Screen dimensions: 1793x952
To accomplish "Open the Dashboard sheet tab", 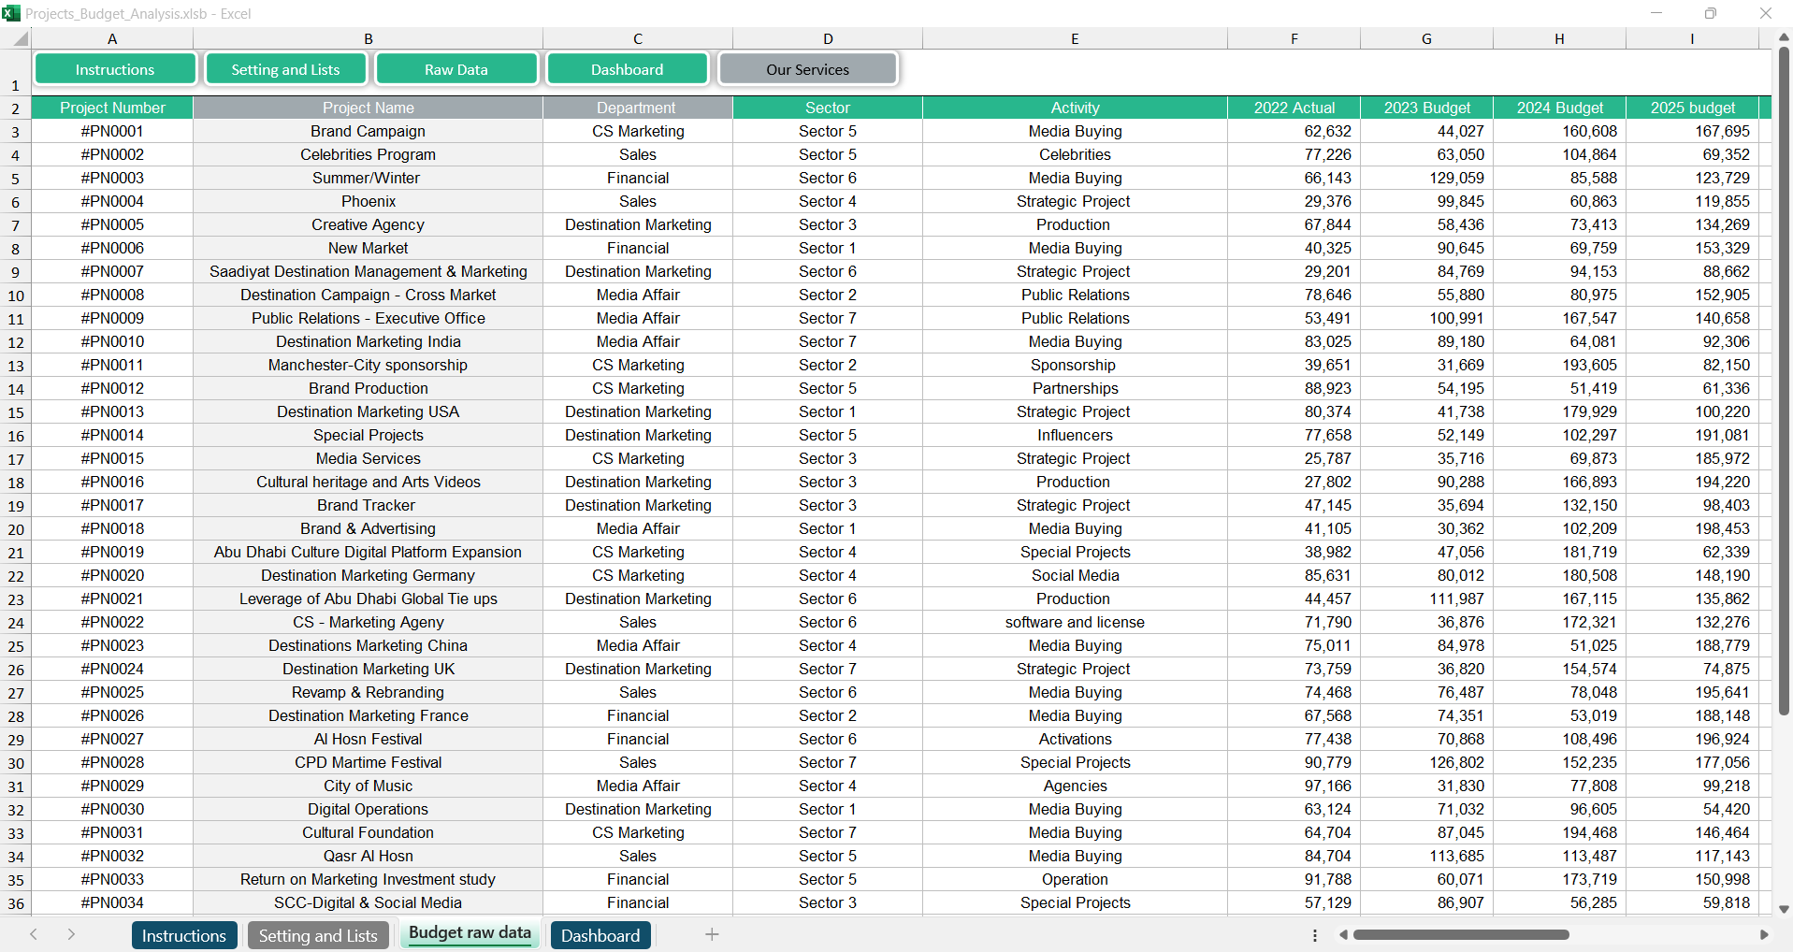I will 600,935.
